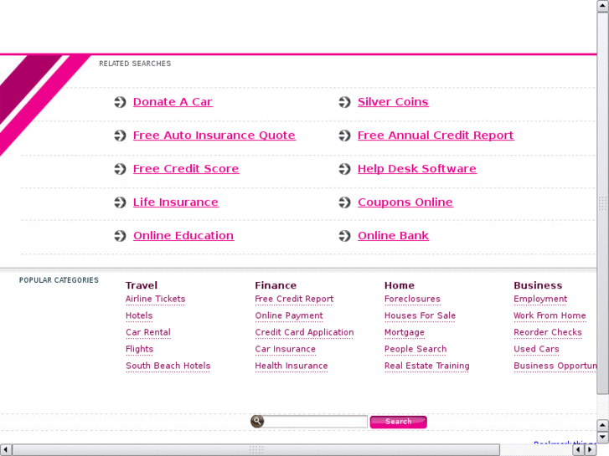The width and height of the screenshot is (609, 456).
Task: Open Foreclosures link under Home
Action: 412,300
